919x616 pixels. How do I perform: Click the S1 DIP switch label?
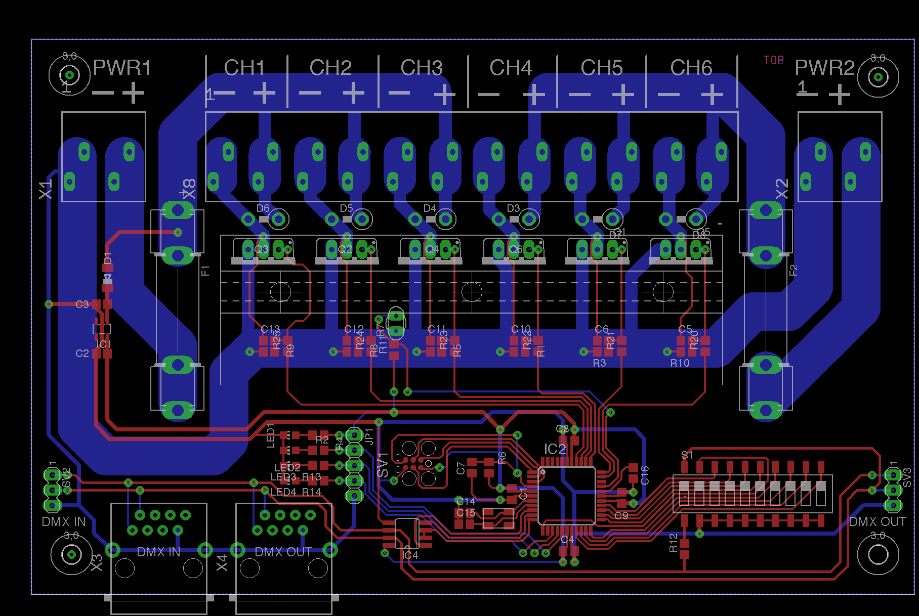click(x=687, y=455)
